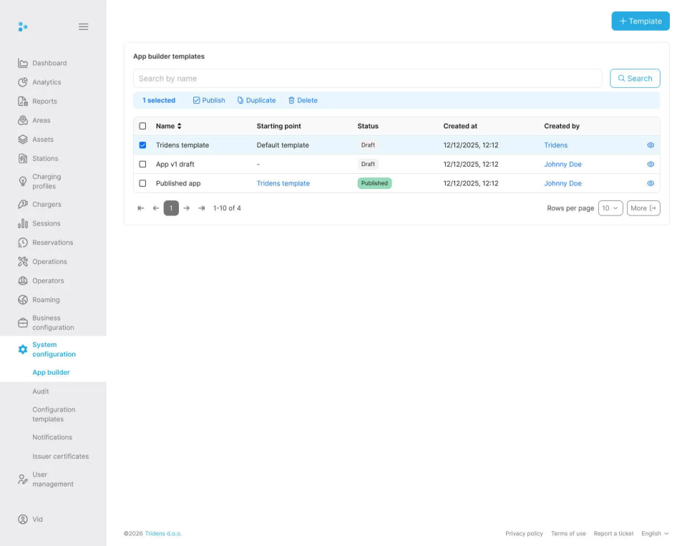Uncheck the Tridens template row checkbox
Viewport: 687px width, 546px height.
tap(142, 145)
